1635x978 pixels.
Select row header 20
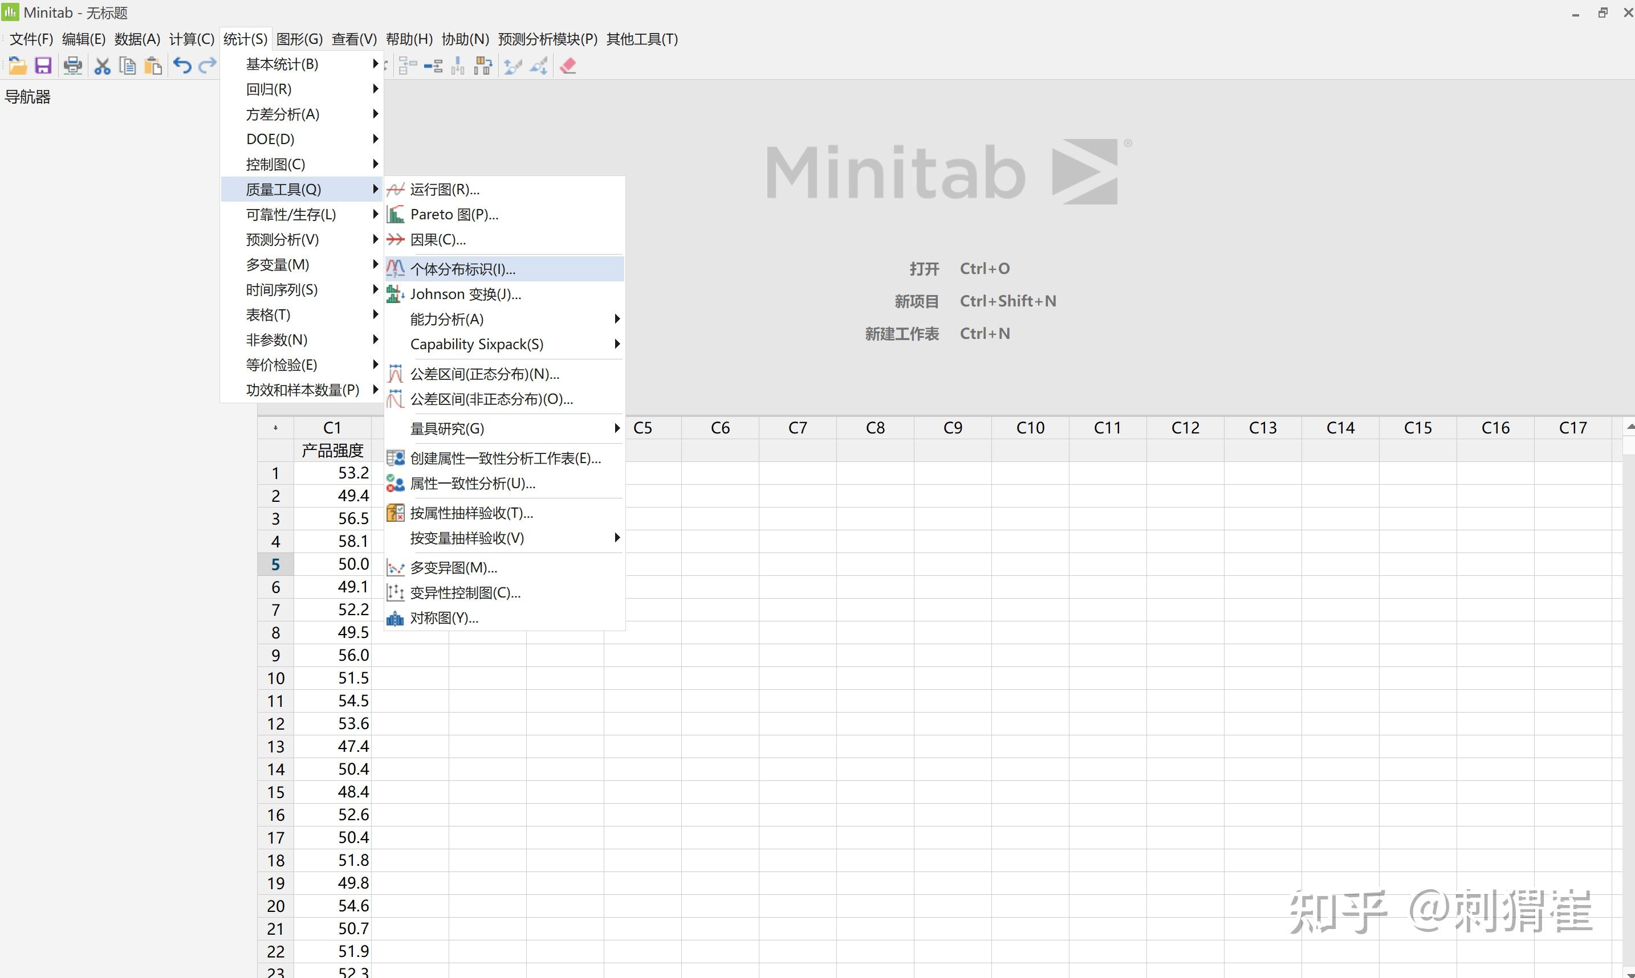click(x=276, y=906)
